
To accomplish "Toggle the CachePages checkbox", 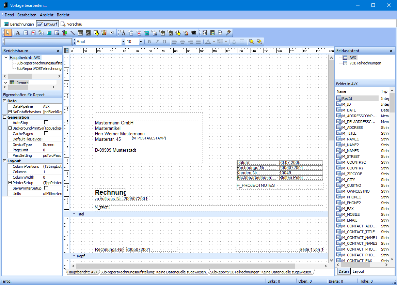I will click(46, 134).
